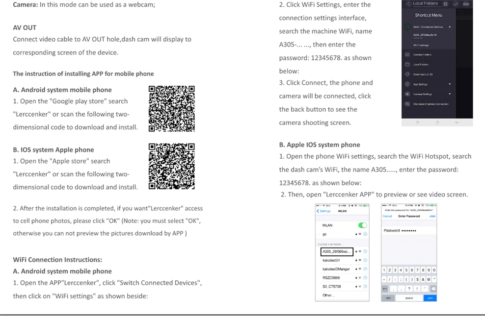Click the Download List arrow icon
485x320 pixels.
[407, 74]
